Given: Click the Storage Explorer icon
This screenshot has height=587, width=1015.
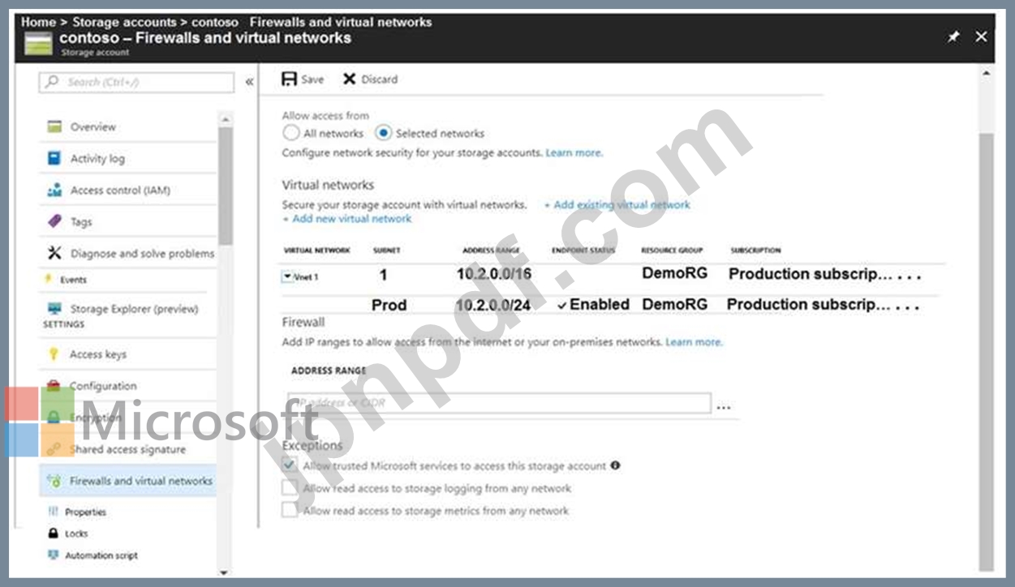Looking at the screenshot, I should click(x=54, y=309).
